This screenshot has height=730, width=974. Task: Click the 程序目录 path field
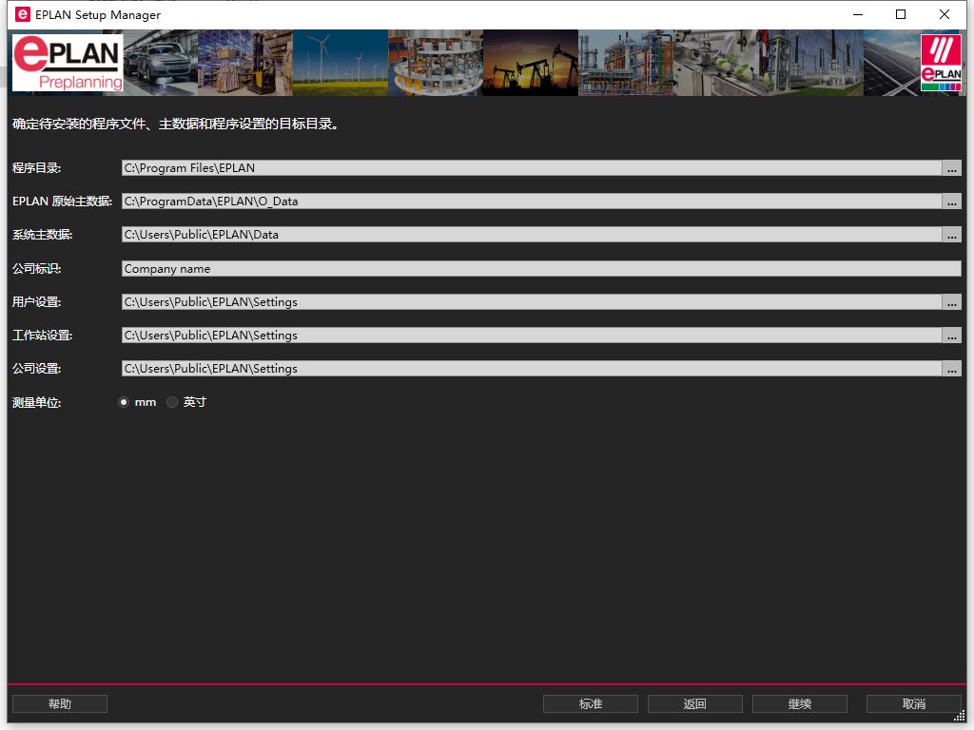pyautogui.click(x=531, y=168)
